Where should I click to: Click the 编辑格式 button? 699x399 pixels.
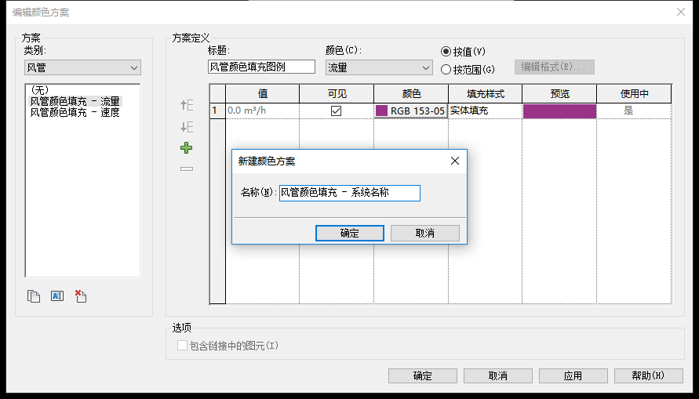555,67
